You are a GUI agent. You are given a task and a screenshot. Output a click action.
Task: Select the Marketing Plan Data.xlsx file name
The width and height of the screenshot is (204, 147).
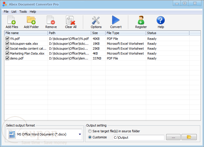[27, 53]
